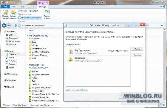Screen dimensions: 167x108
Task: Open Network in navigation pane
Action: [9, 87]
